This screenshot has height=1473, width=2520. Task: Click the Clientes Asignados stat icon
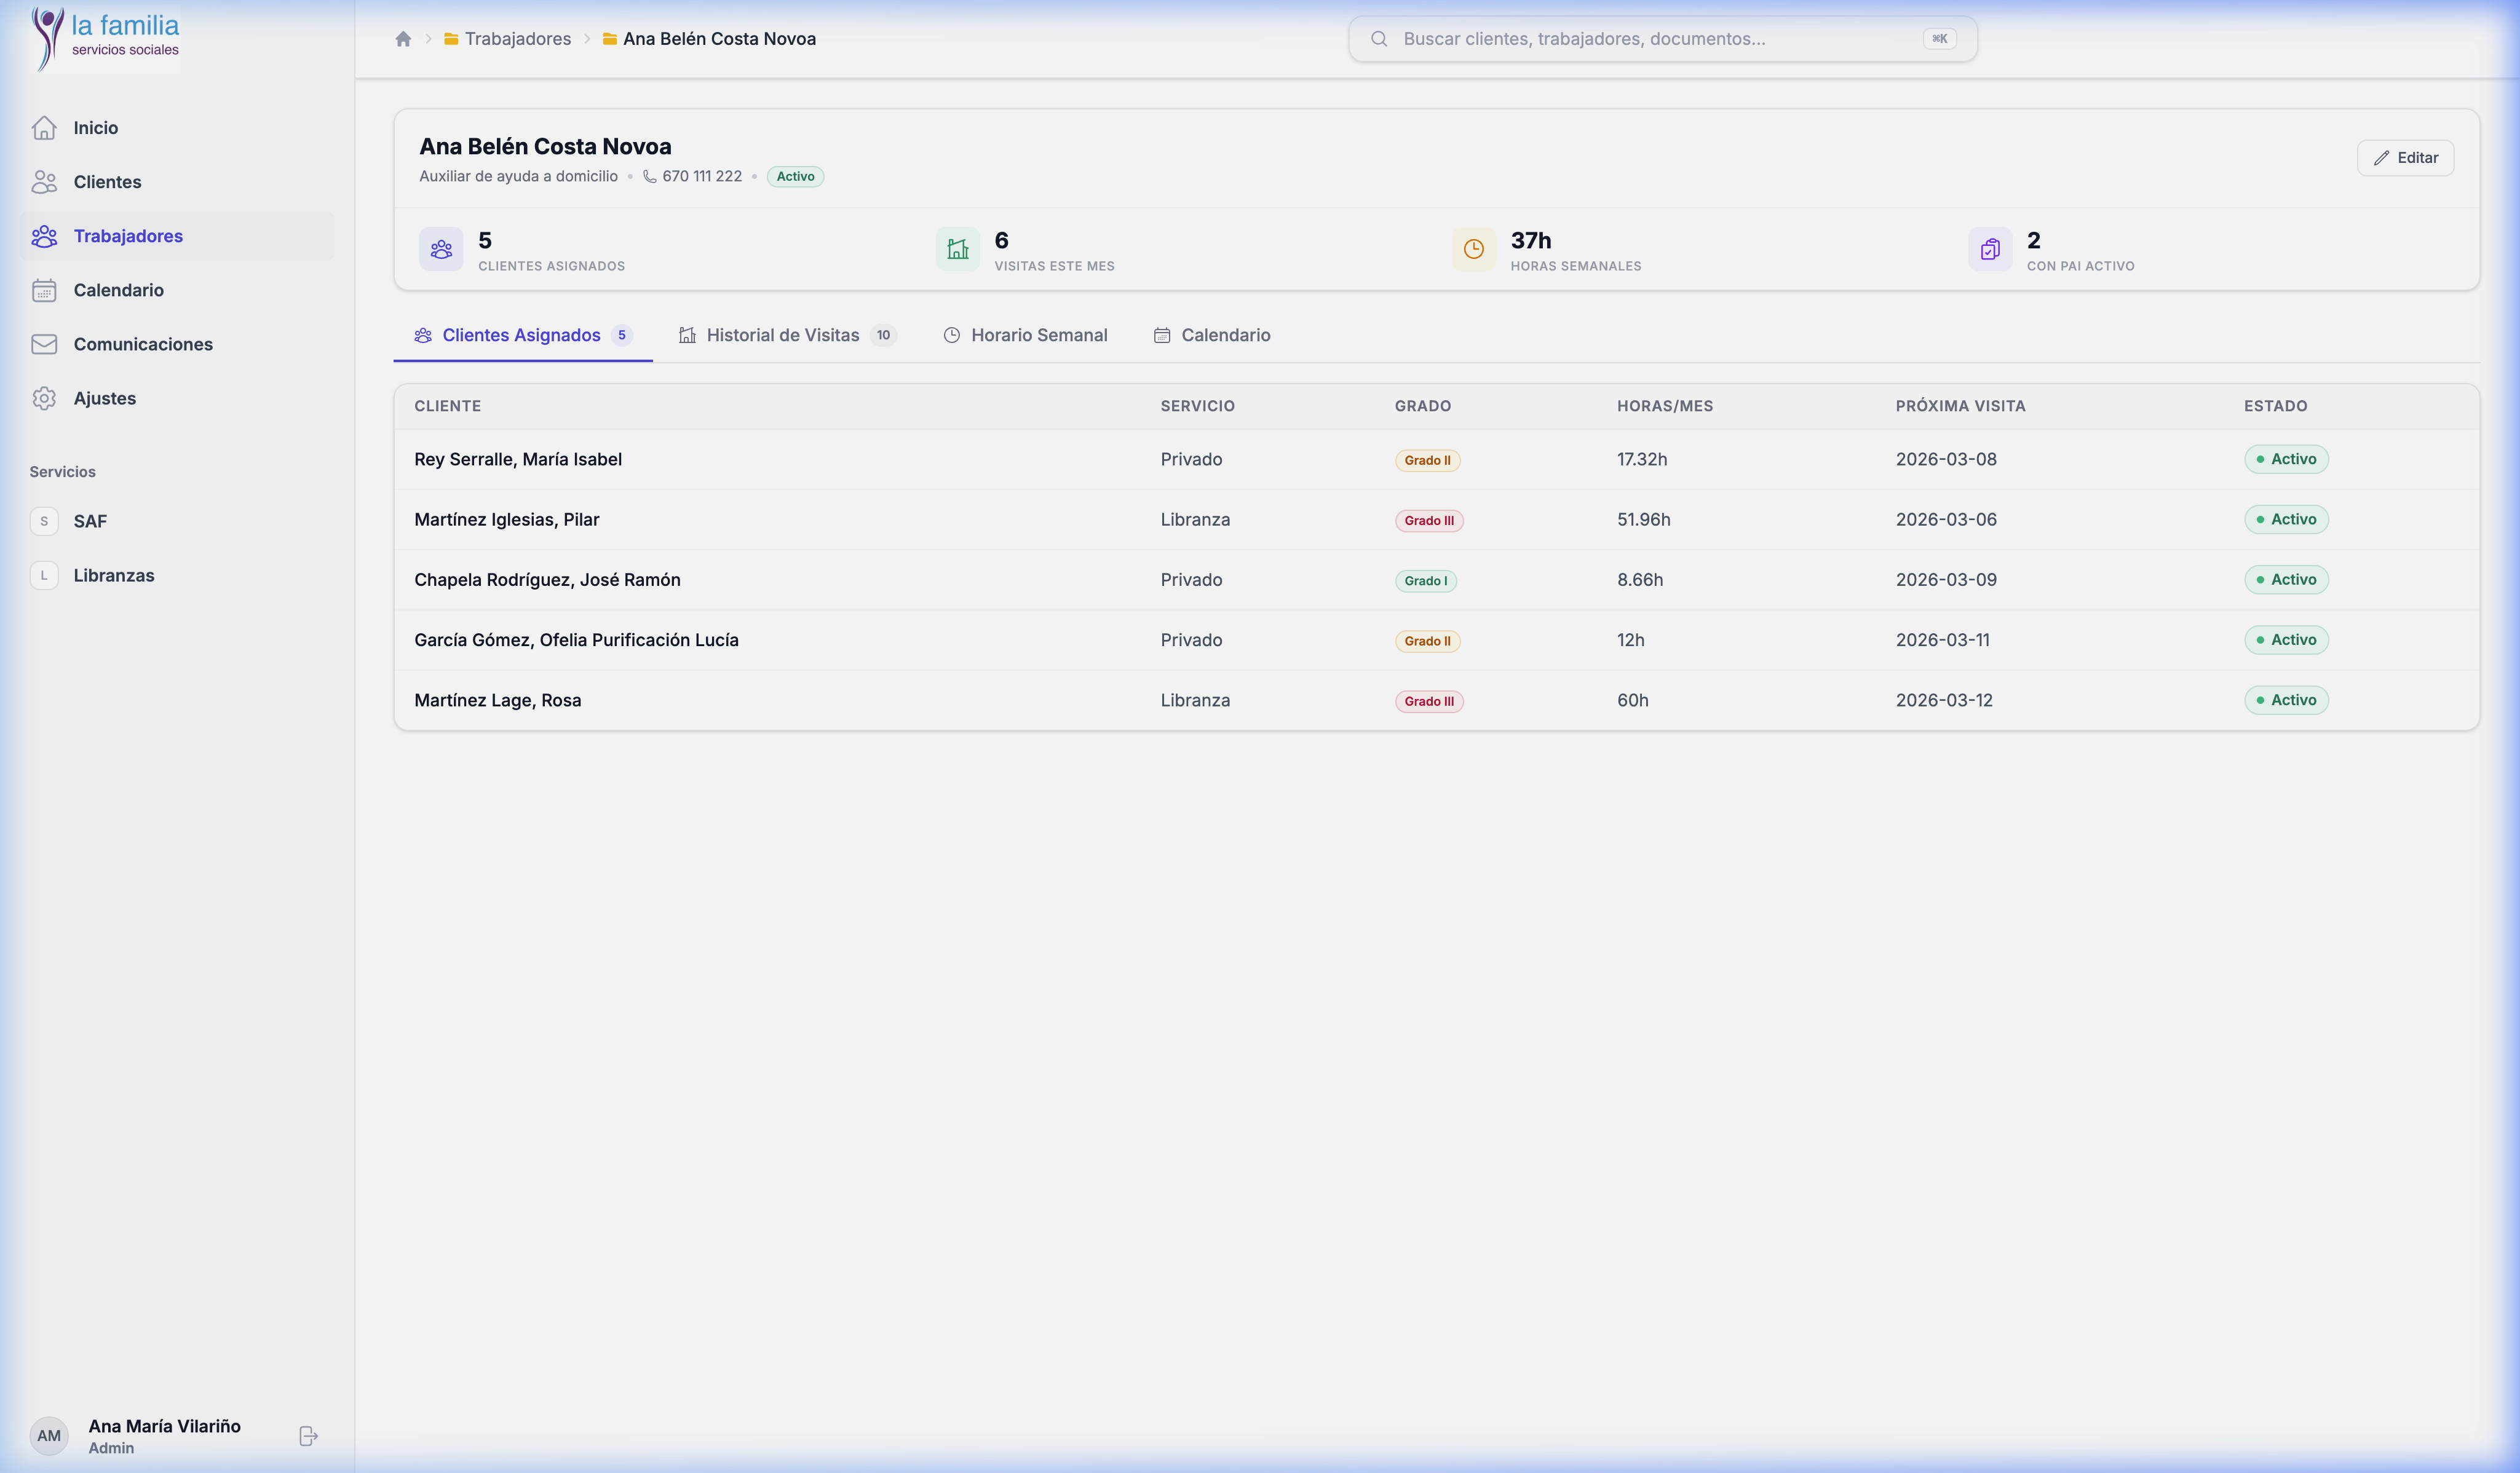(441, 249)
